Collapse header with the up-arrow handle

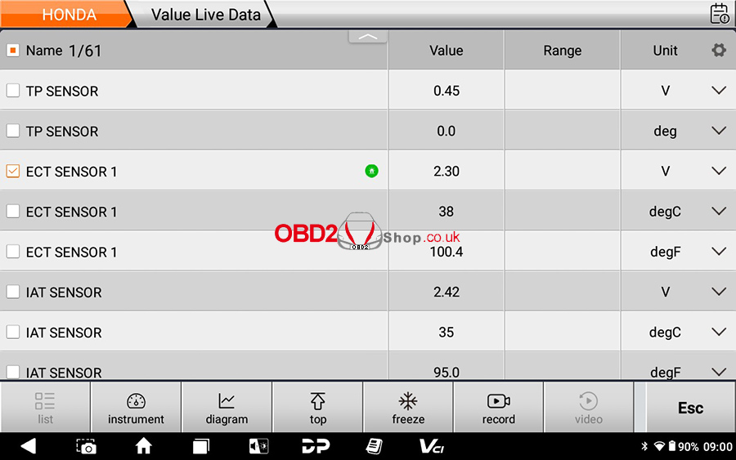pyautogui.click(x=368, y=37)
